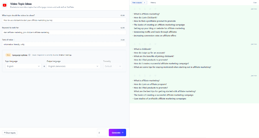Screen dimensions: 259x138
Task: Click "What are the benefits of joining clickbank?"
Action: coord(154,56)
